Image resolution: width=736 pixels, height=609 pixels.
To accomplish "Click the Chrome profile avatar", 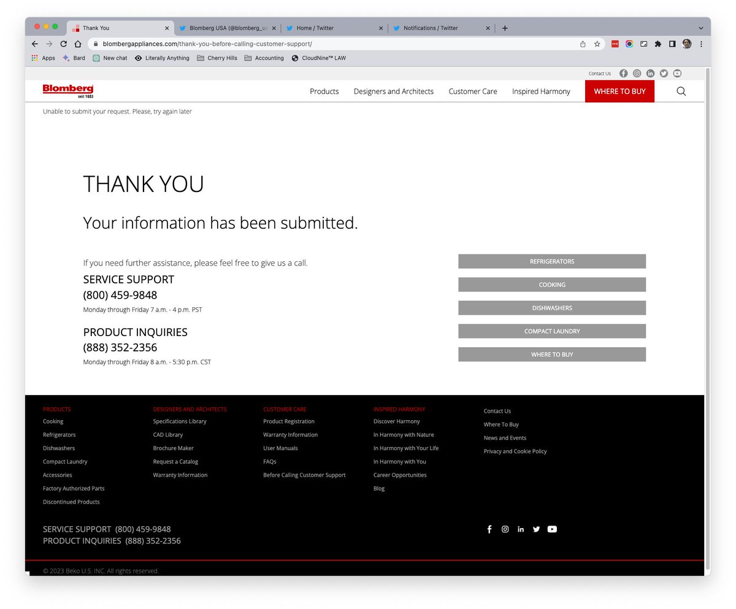I will pos(687,44).
